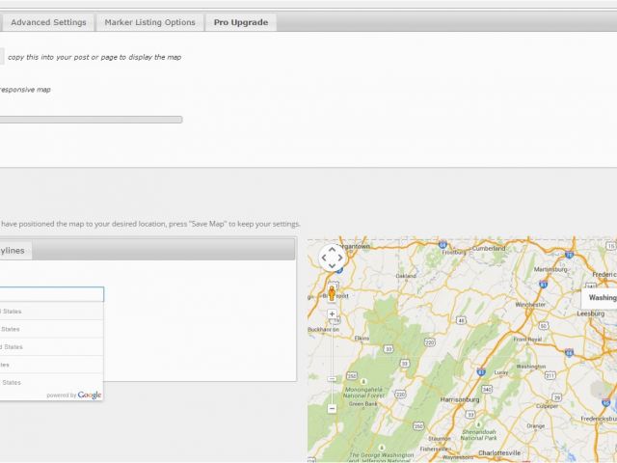The image size is (617, 463).
Task: Click Front Royal on the map
Action: [527, 339]
